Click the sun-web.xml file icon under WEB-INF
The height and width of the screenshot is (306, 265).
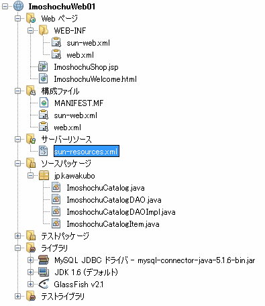[56, 42]
